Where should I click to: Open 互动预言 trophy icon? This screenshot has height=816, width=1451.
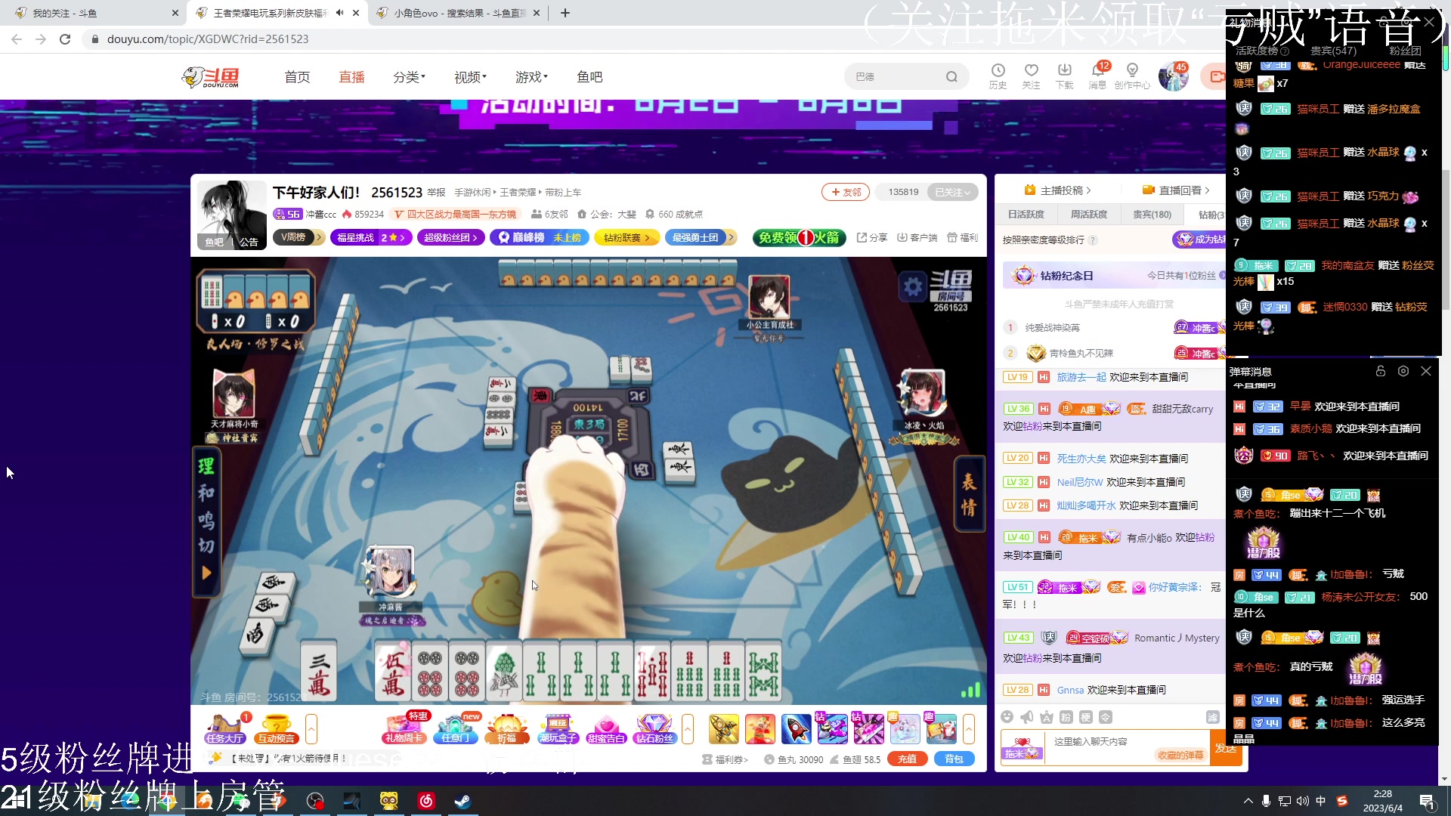[275, 728]
